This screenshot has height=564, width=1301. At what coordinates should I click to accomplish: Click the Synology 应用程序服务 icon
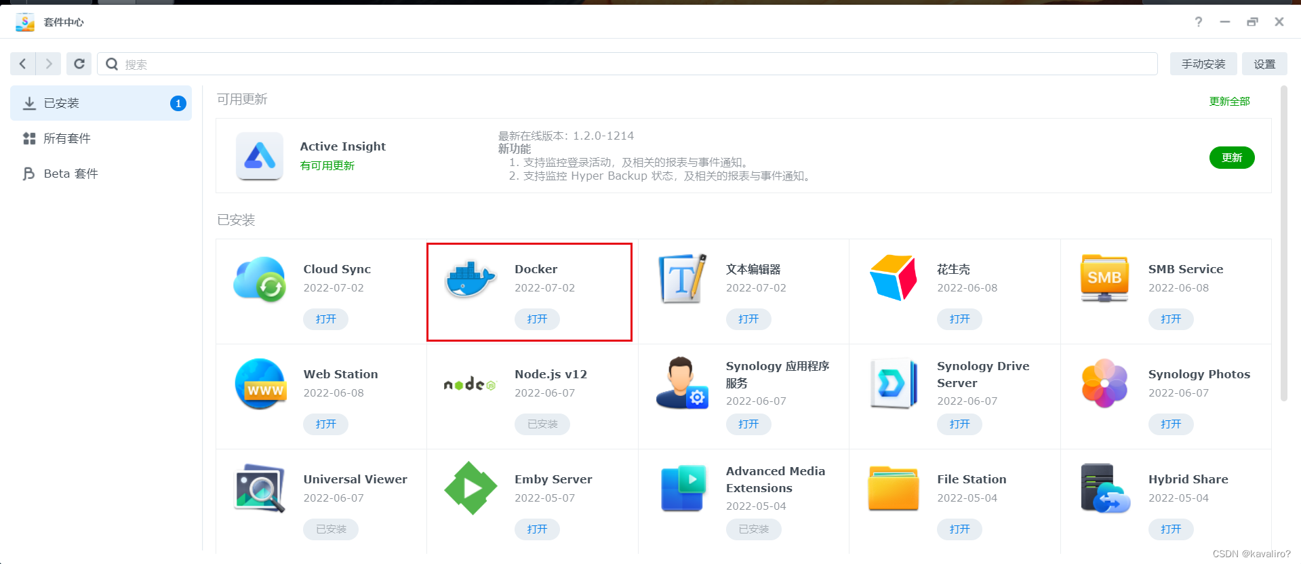pos(682,383)
